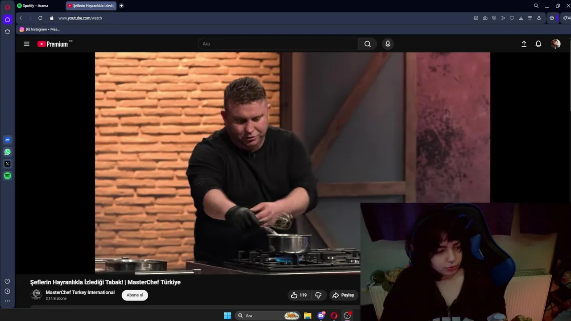Dislike the video with thumbs-down
The height and width of the screenshot is (321, 571).
pos(319,295)
